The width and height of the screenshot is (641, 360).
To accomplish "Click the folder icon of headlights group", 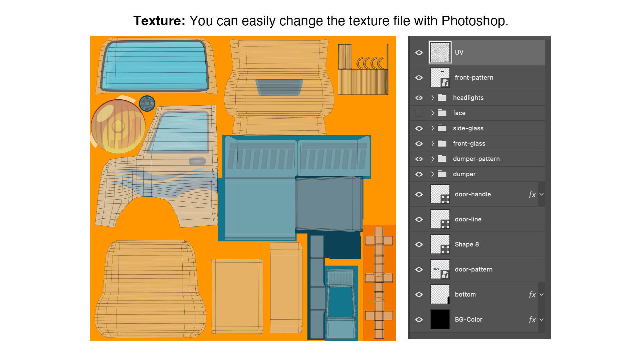I will (442, 98).
